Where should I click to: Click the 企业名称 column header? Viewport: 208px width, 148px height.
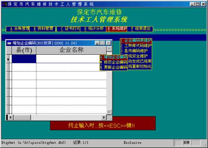point(71,50)
